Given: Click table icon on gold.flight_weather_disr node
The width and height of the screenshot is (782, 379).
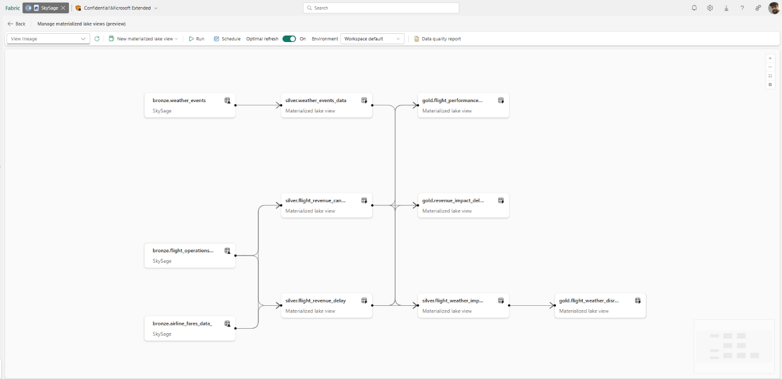Looking at the screenshot, I should pos(638,300).
